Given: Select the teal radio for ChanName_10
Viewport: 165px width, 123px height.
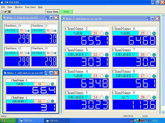Looking at the screenshot, I should [28, 31].
